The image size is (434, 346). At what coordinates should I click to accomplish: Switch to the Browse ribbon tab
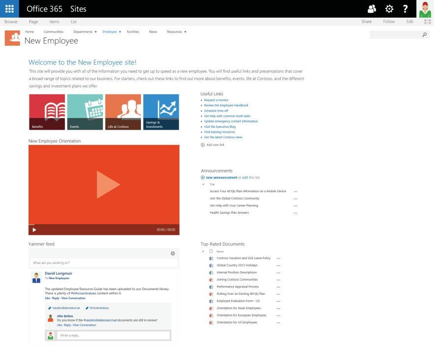tap(11, 22)
